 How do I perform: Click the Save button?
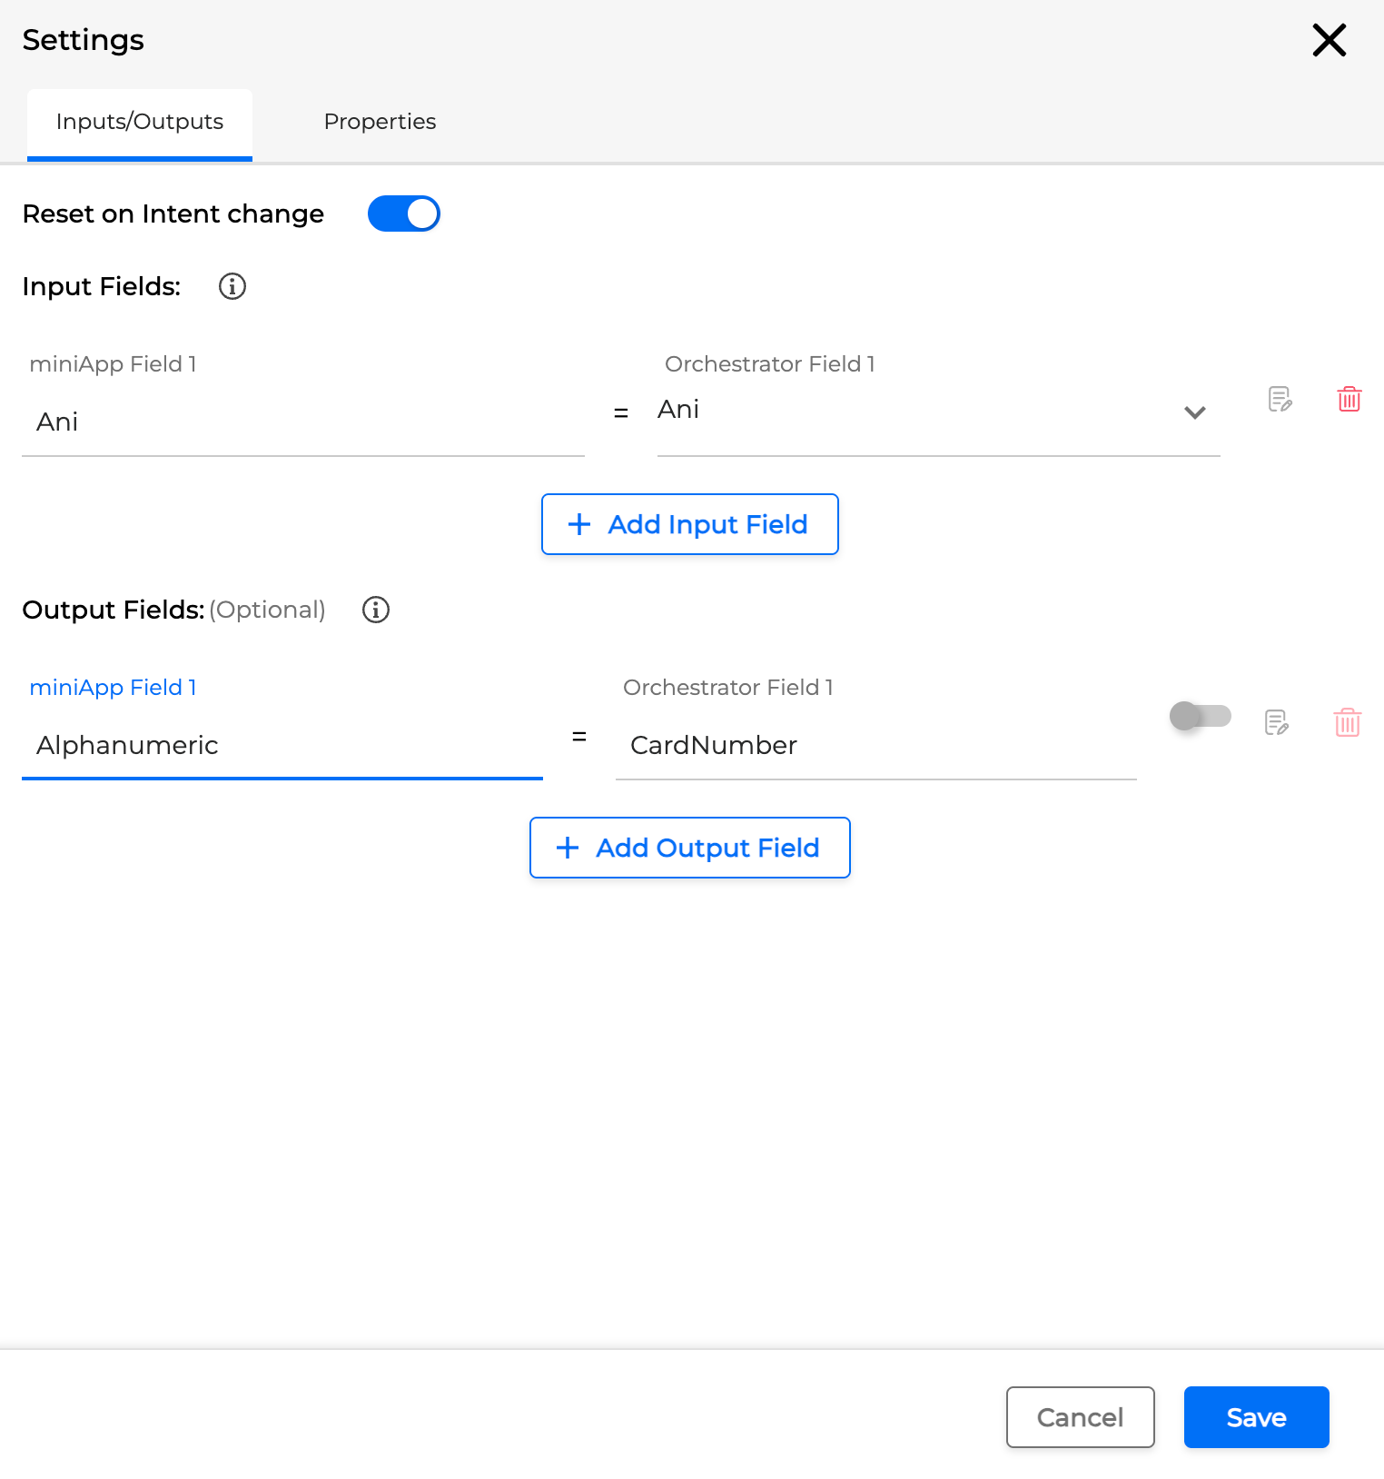[1256, 1416]
